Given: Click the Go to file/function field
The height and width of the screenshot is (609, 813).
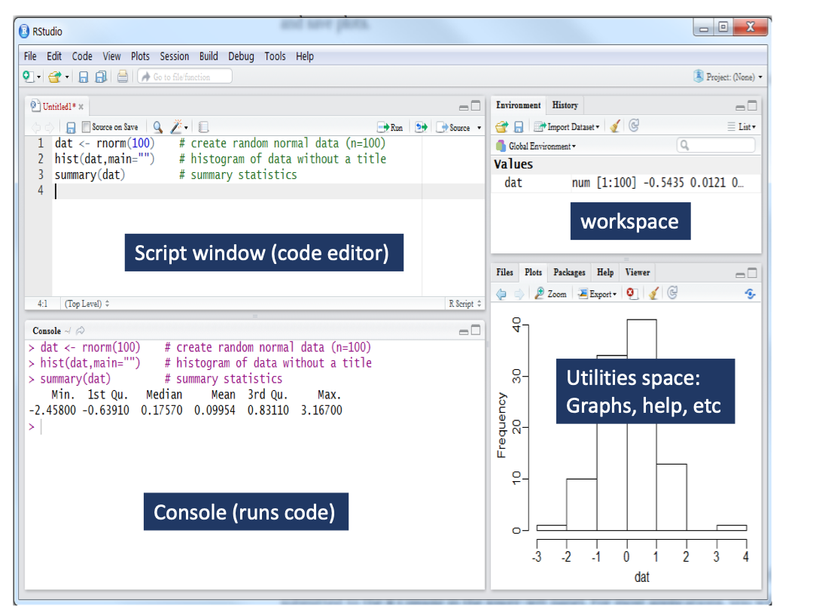Looking at the screenshot, I should [184, 77].
